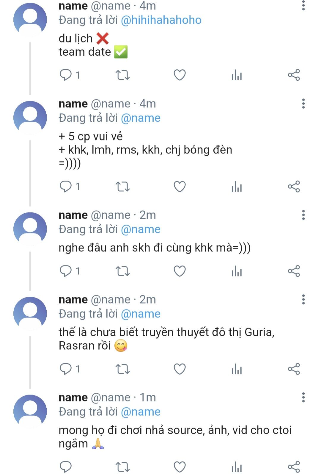This screenshot has height=474, width=321.
Task: Open @name mention in "nghe đâu anh skh" reply
Action: point(141,229)
